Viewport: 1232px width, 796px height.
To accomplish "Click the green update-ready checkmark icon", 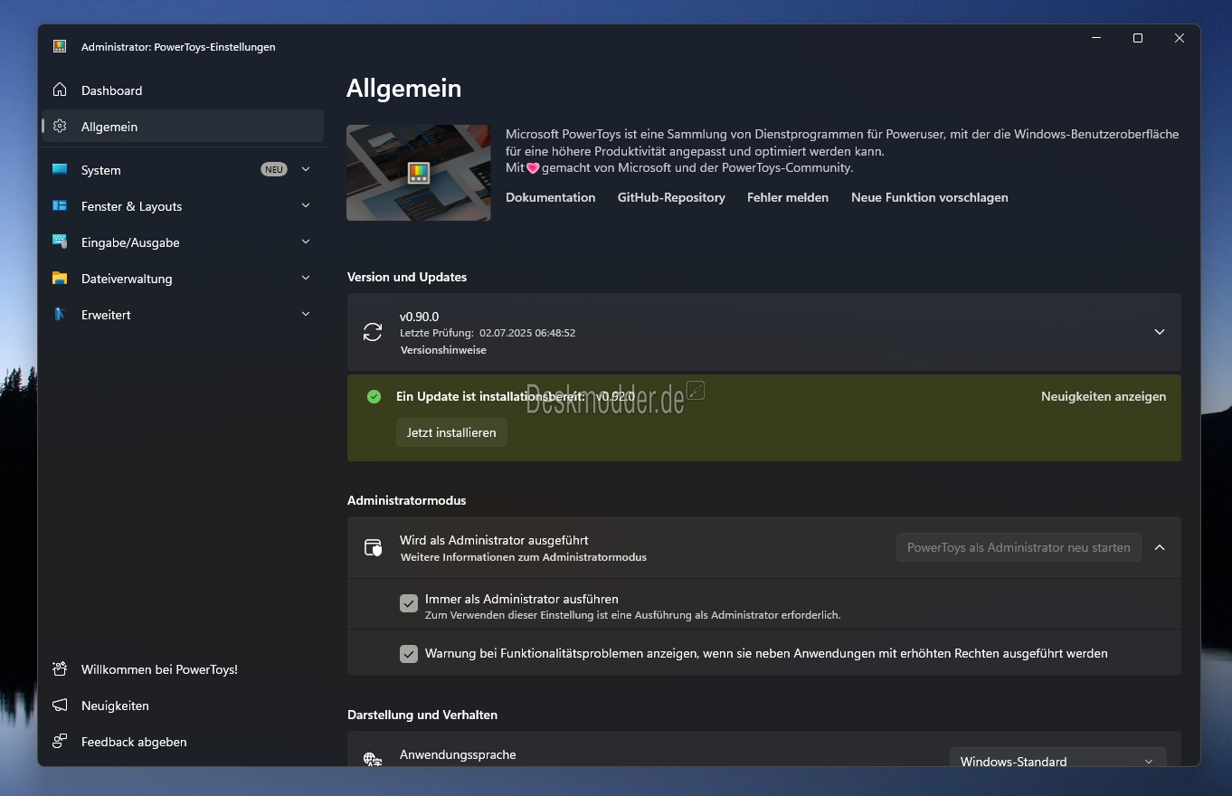I will tap(374, 396).
